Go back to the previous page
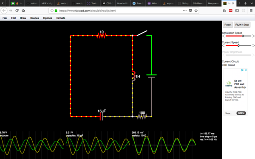255x159 pixels. pos(4,11)
